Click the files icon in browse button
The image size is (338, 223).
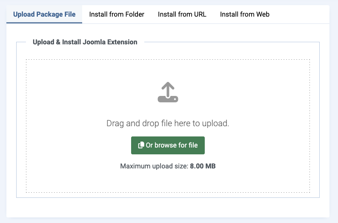click(141, 145)
